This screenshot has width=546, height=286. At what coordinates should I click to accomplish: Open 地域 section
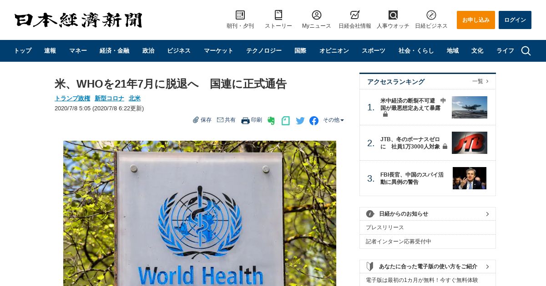tap(453, 51)
